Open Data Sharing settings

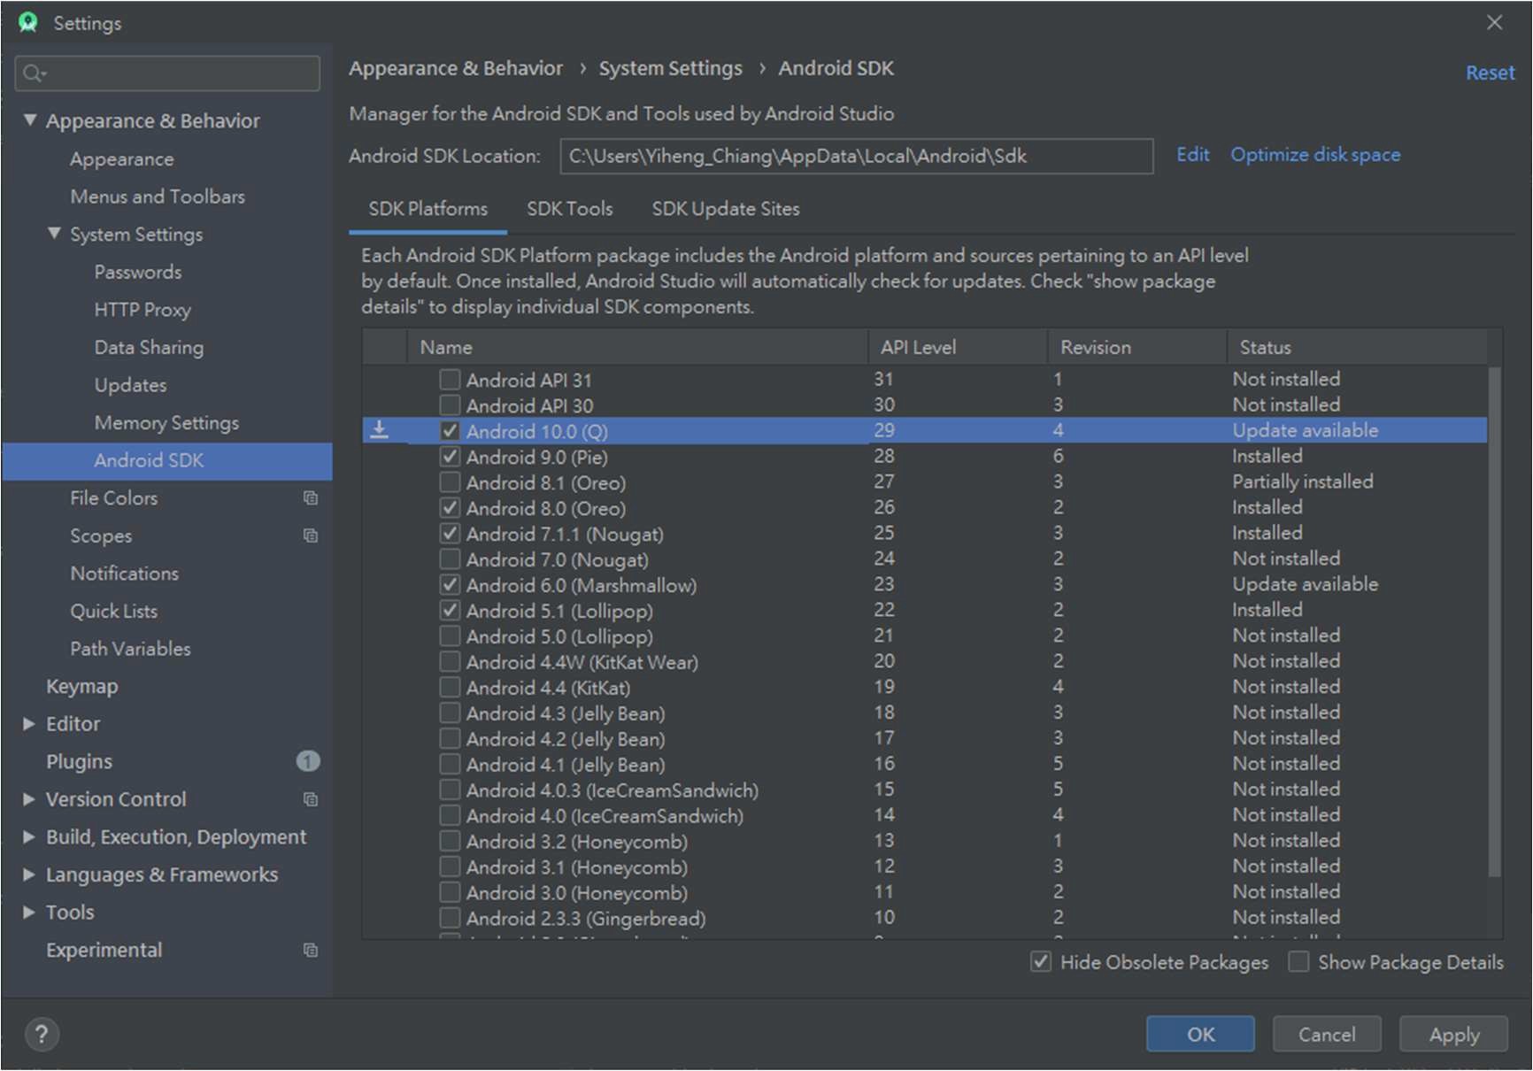tap(149, 348)
